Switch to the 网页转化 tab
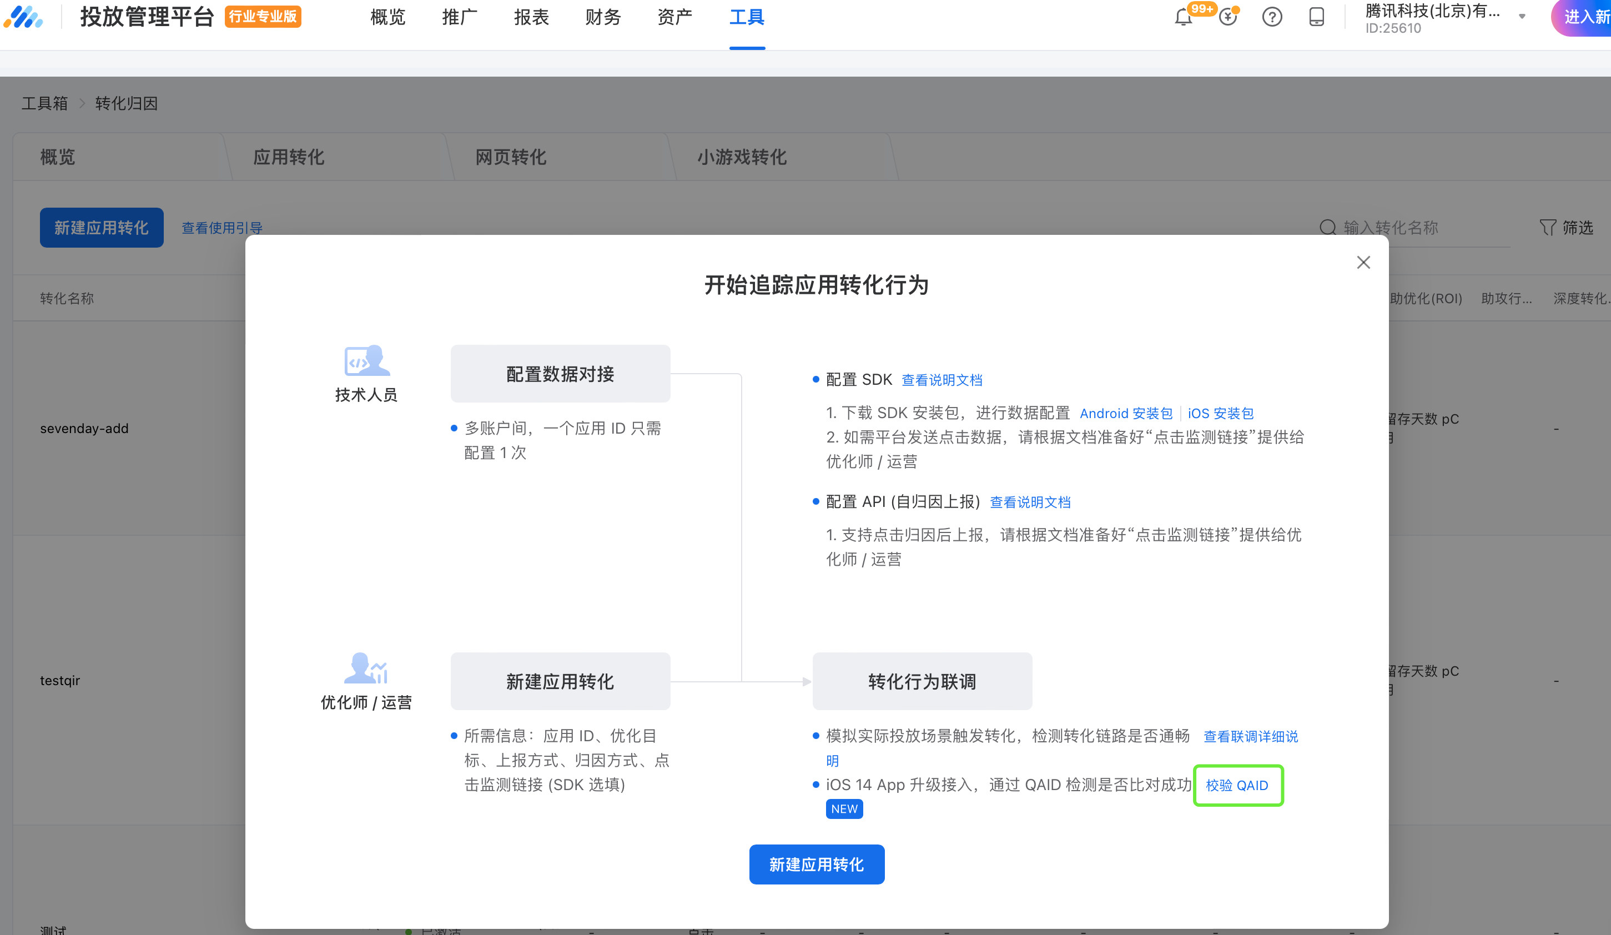 click(x=511, y=157)
